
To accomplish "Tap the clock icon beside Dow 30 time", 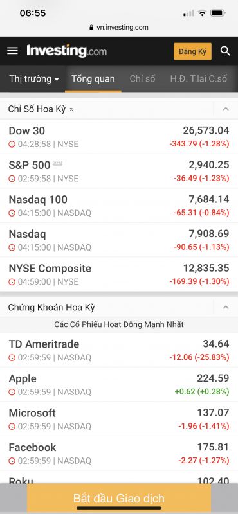I will [x=12, y=144].
